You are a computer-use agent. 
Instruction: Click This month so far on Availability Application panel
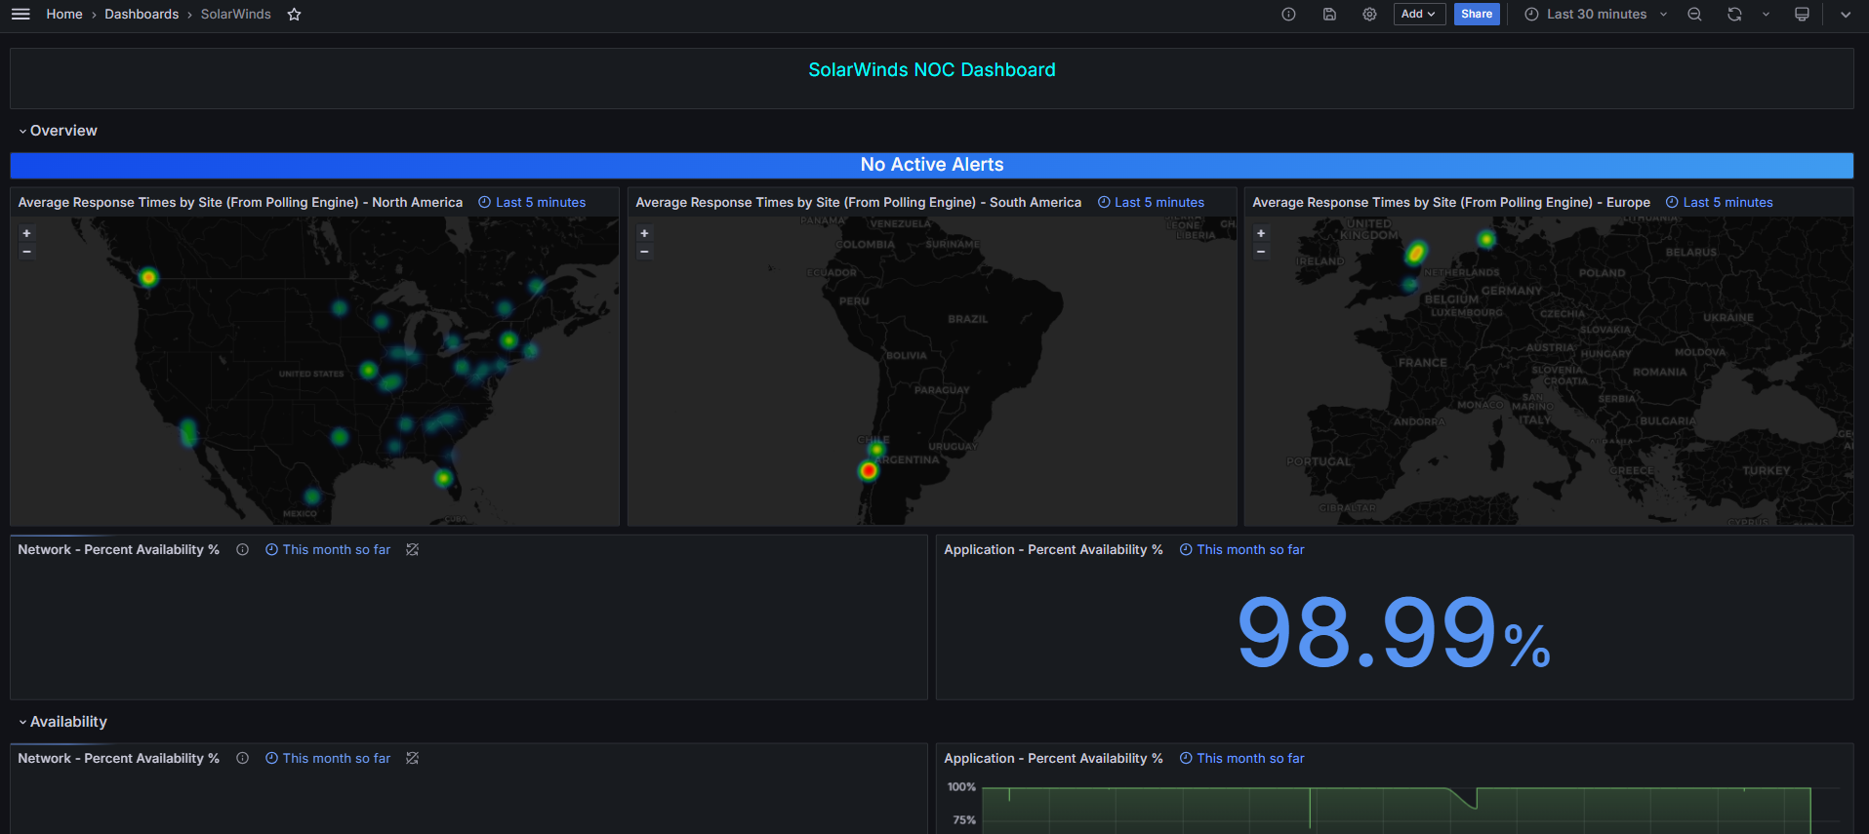[x=1241, y=759]
